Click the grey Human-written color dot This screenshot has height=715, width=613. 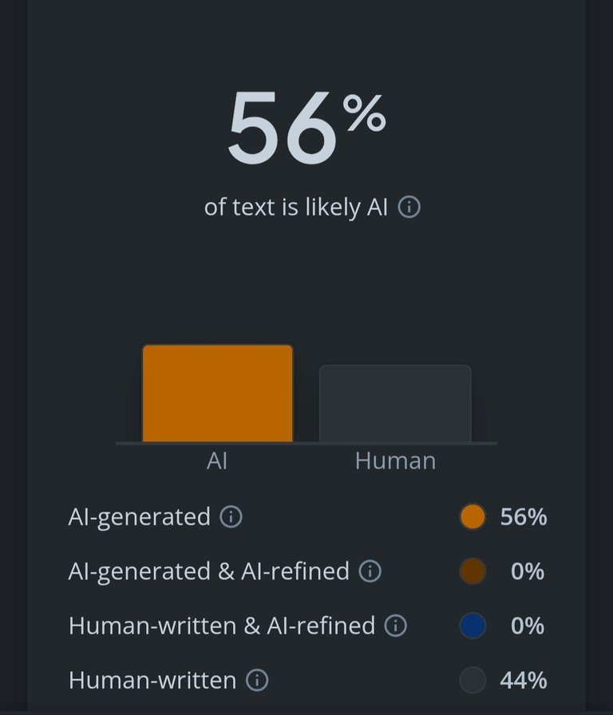pos(473,680)
